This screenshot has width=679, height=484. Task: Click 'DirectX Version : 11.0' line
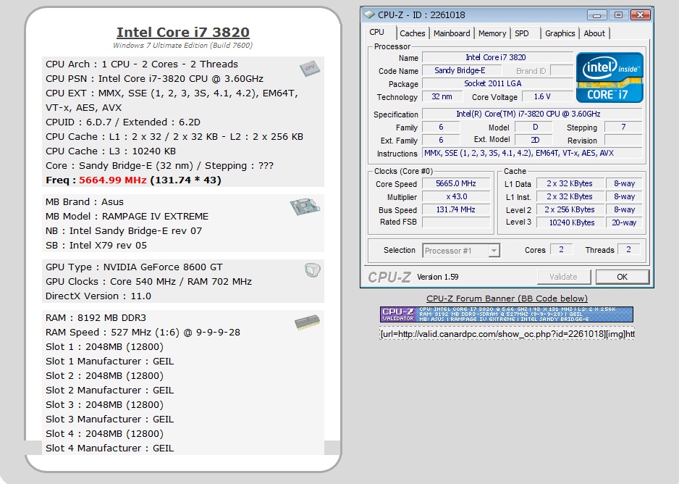click(98, 296)
